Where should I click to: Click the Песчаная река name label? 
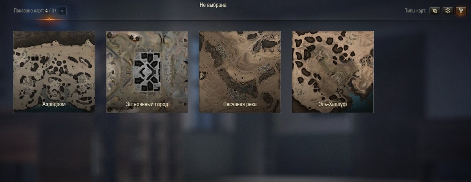click(240, 105)
